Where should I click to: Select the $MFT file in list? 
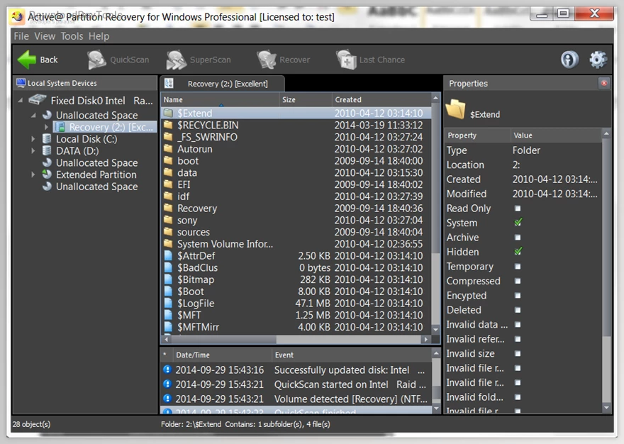coord(189,315)
